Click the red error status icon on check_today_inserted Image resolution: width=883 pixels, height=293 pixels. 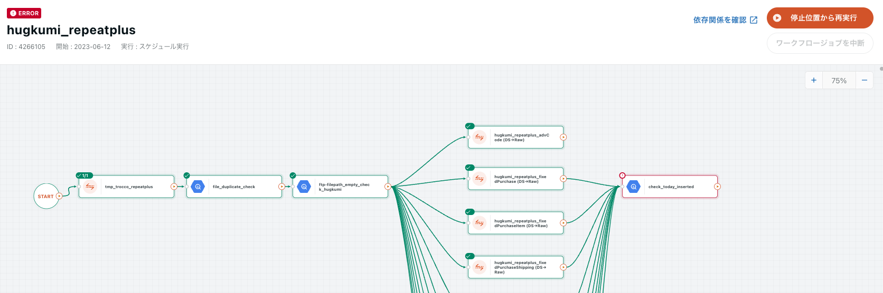pos(622,175)
